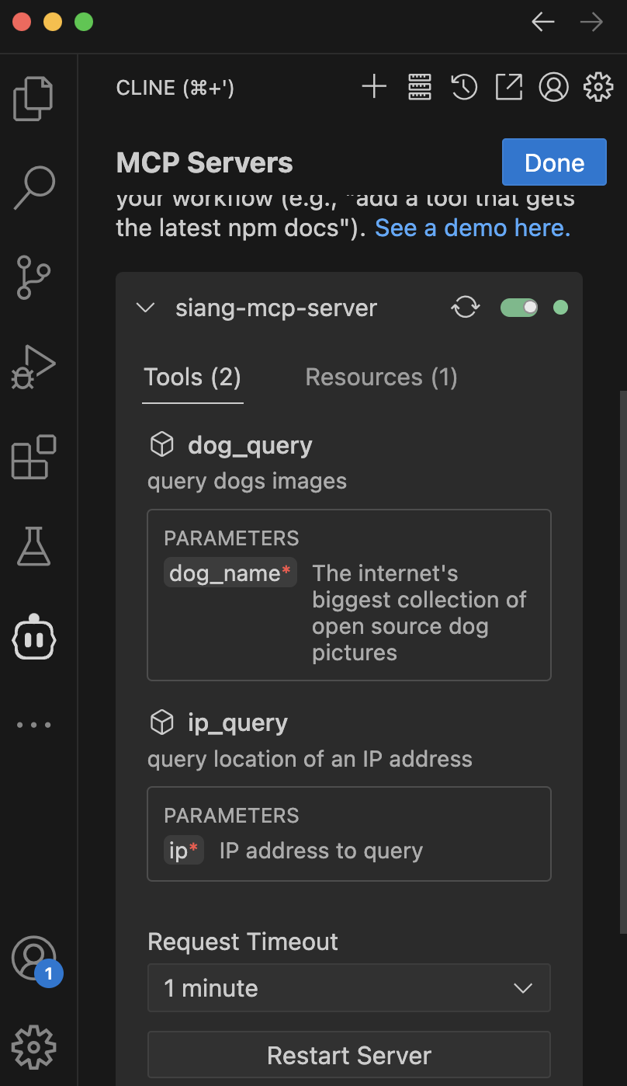The width and height of the screenshot is (627, 1086).
Task: Click the macOS green fullscreen button
Action: tap(84, 22)
